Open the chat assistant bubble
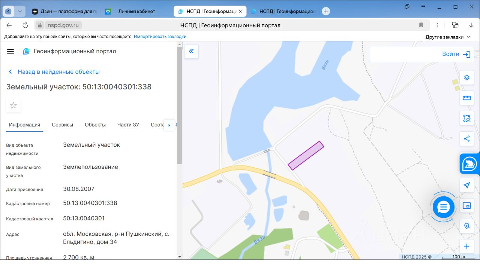 (x=443, y=207)
